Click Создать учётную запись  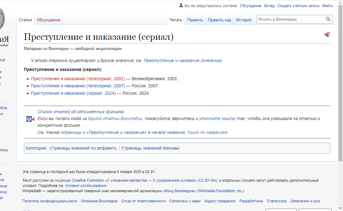pos(298,6)
